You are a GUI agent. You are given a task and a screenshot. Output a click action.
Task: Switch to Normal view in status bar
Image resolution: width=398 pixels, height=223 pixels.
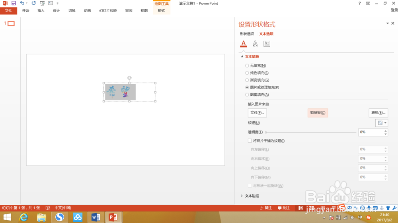click(301, 208)
